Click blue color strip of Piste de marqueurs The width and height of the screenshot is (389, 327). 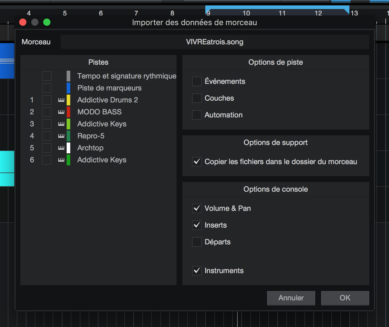(x=68, y=88)
